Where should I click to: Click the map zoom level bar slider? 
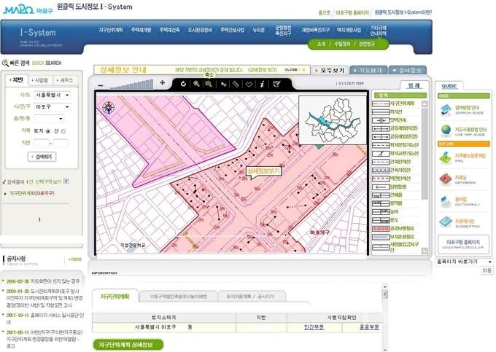pos(131,85)
